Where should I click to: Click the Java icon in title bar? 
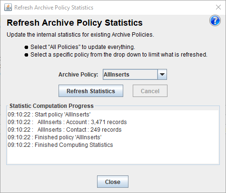coord(8,8)
